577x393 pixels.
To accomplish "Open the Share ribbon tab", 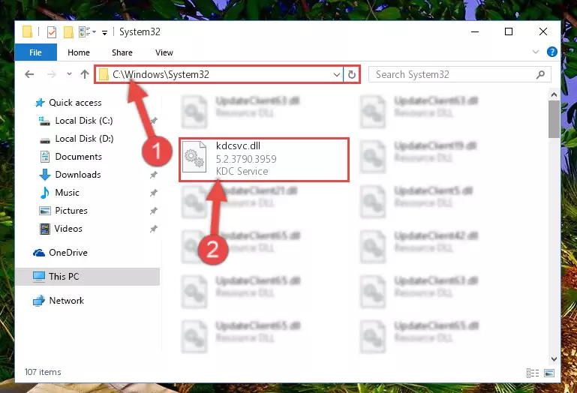I will pos(122,52).
